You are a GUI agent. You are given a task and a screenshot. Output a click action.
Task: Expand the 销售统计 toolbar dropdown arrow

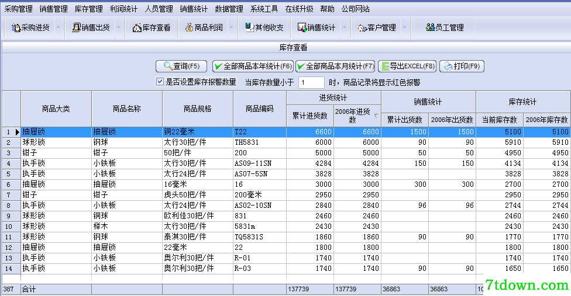pos(344,27)
